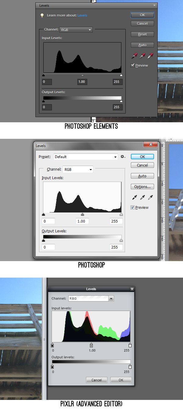The image size is (183, 410).
Task: Click input midtone slider in Photoshop Levels
Action: tap(82, 215)
